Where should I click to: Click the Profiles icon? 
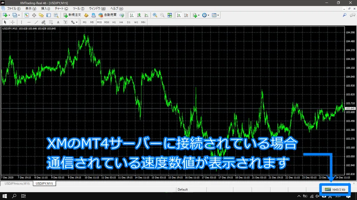[x=15, y=15]
